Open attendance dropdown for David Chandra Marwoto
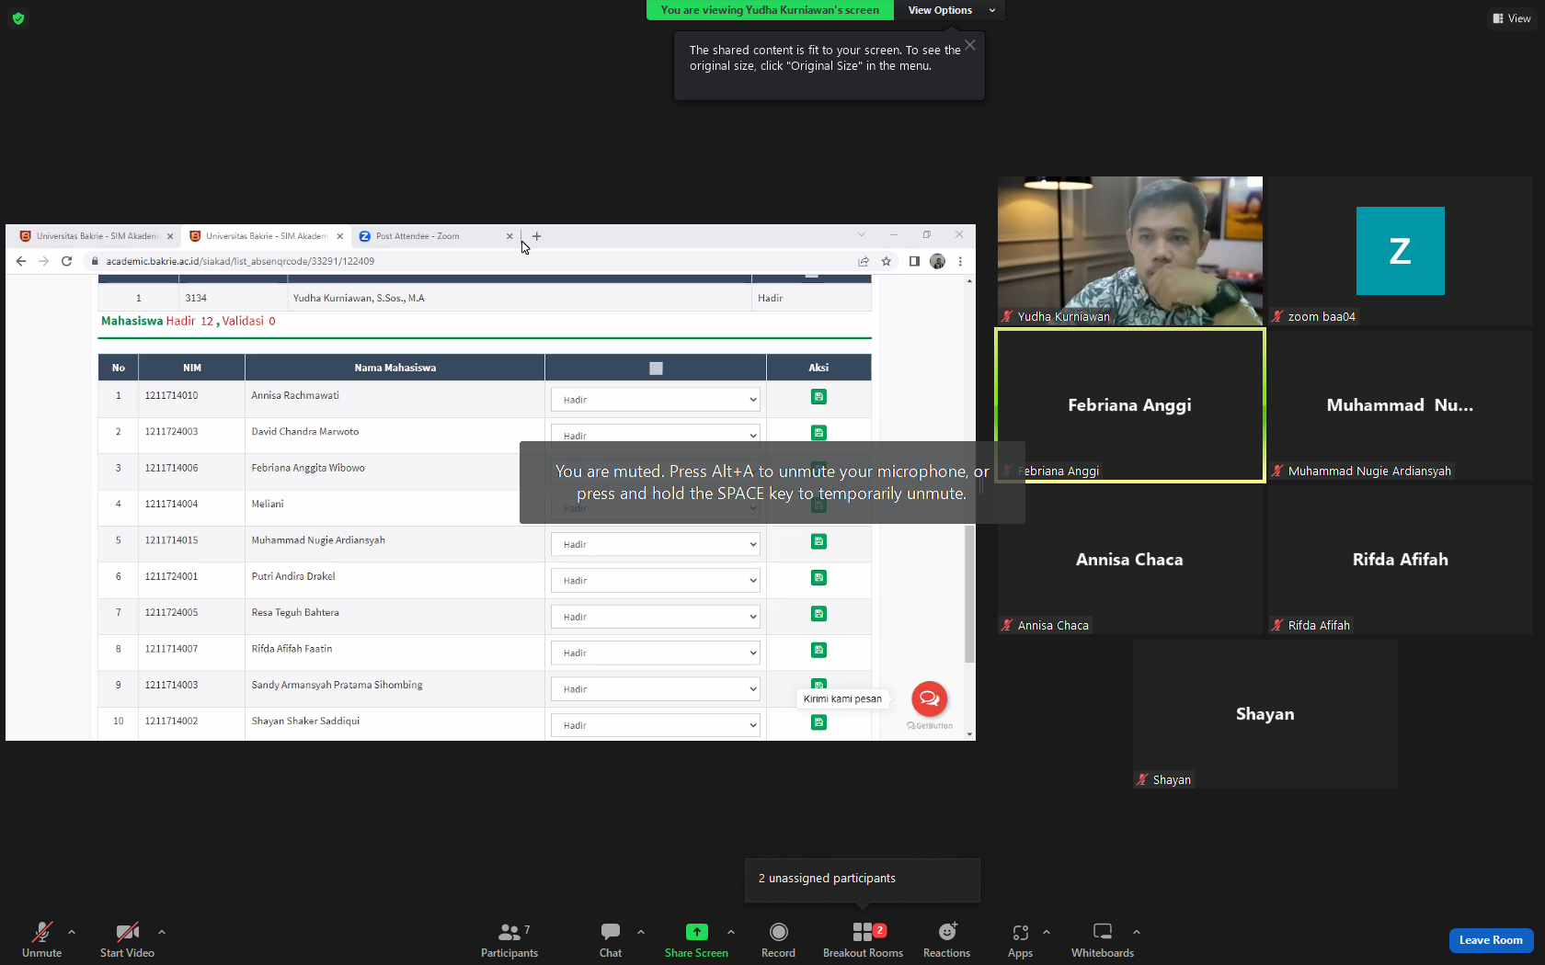1545x965 pixels. coord(656,434)
